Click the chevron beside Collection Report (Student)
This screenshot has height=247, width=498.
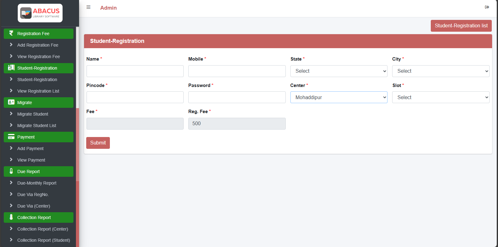pyautogui.click(x=11, y=240)
